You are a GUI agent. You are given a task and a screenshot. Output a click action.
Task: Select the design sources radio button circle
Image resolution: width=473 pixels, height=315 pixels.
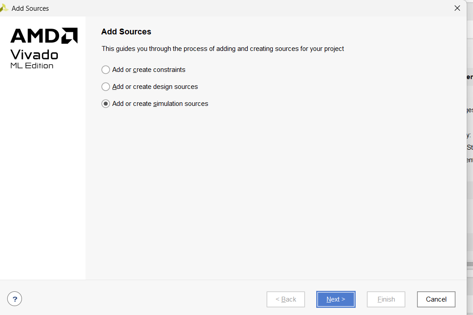pyautogui.click(x=106, y=87)
